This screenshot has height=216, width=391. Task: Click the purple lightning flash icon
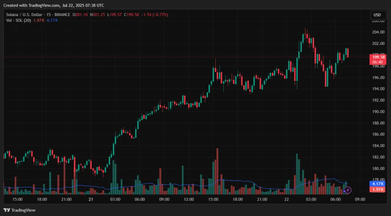(348, 190)
